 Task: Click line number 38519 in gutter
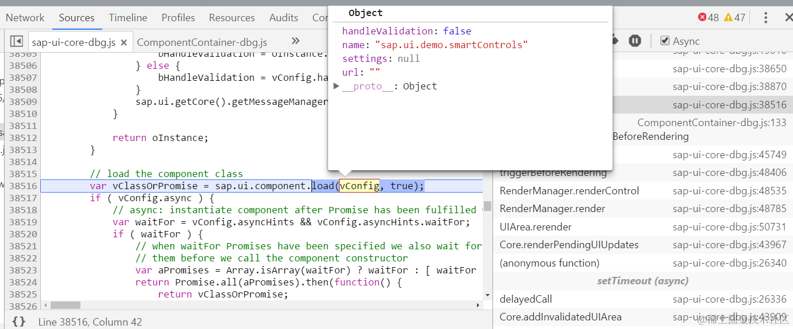(x=23, y=222)
